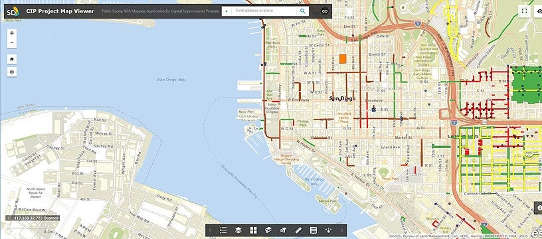The height and width of the screenshot is (239, 542).
Task: Select the Measurement ruler tool
Action: tap(298, 230)
